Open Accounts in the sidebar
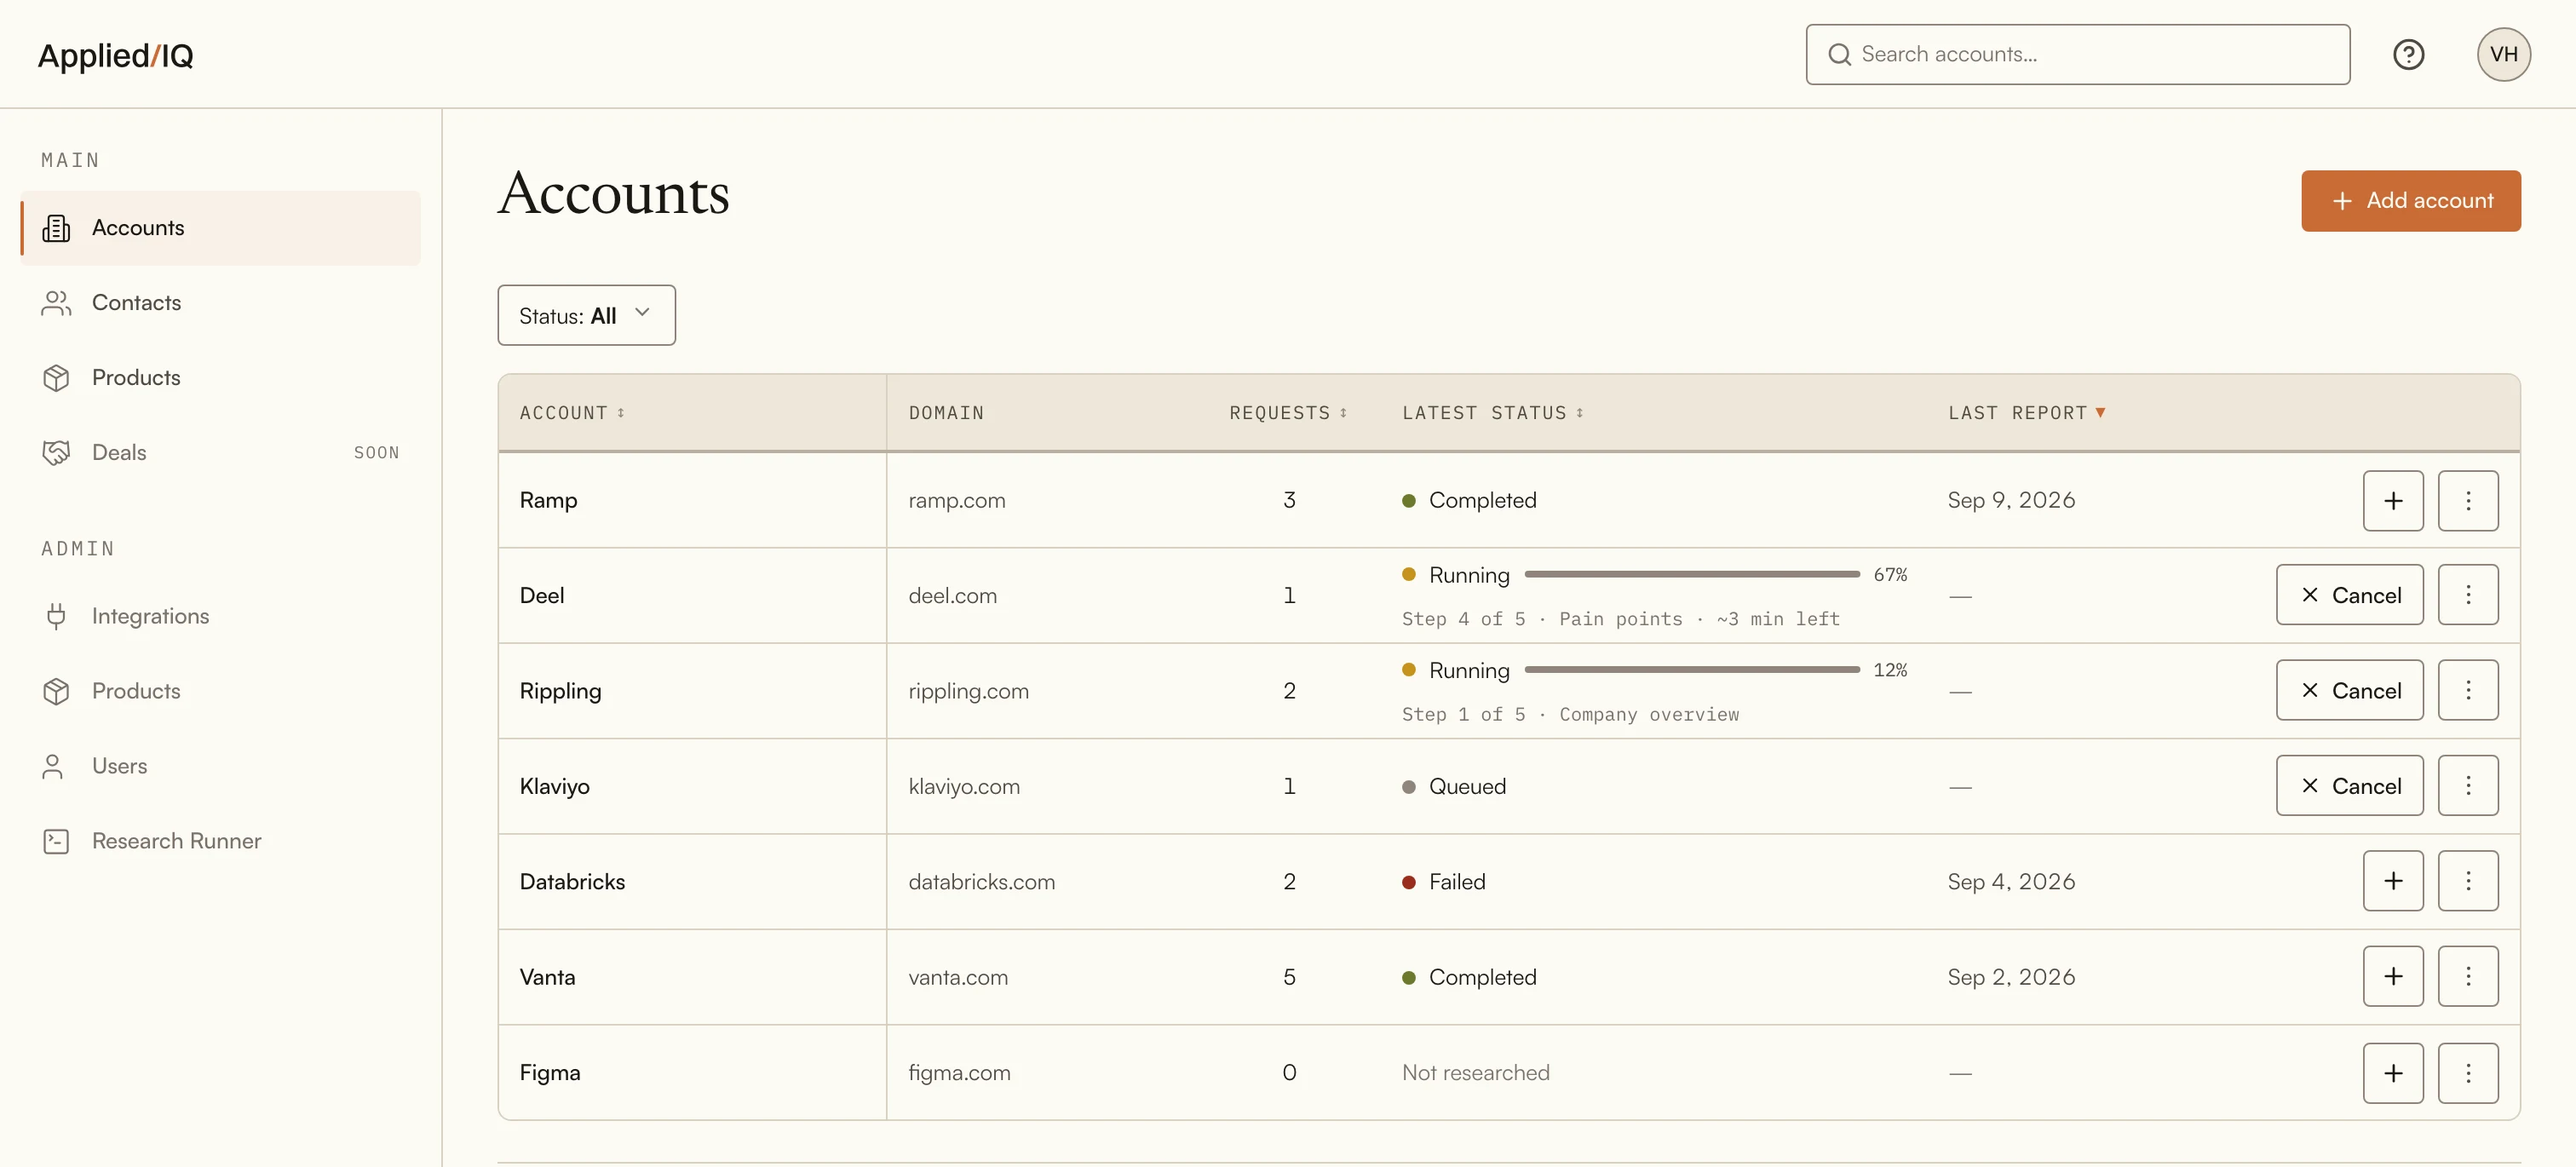Screen dimensions: 2576x1167 click(220, 228)
